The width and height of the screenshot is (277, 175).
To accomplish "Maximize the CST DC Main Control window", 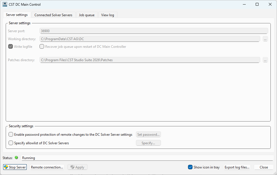I will click(x=257, y=4).
